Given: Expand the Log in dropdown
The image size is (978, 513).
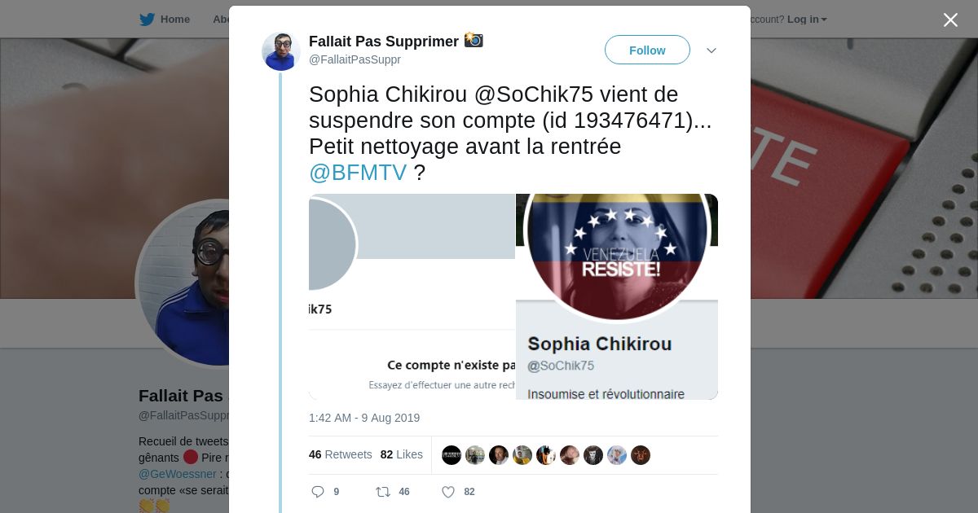Looking at the screenshot, I should 807,20.
